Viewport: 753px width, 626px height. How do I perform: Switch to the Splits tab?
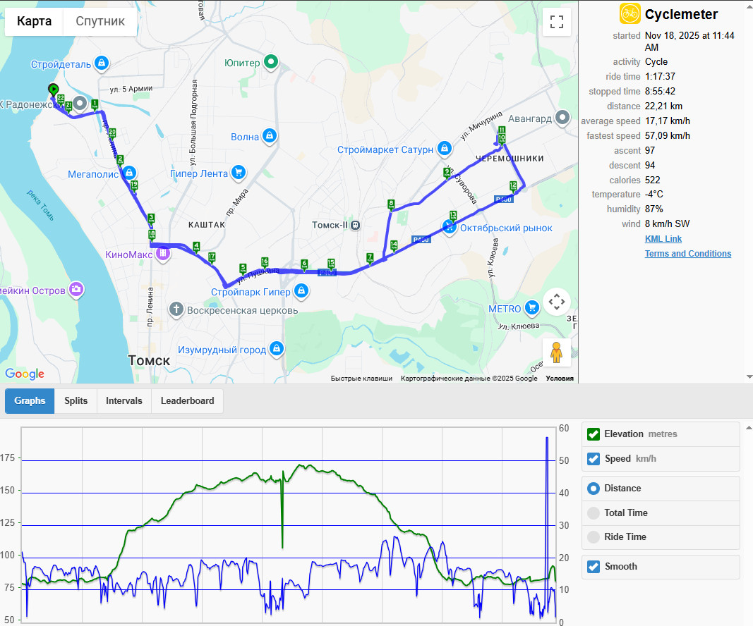point(76,401)
